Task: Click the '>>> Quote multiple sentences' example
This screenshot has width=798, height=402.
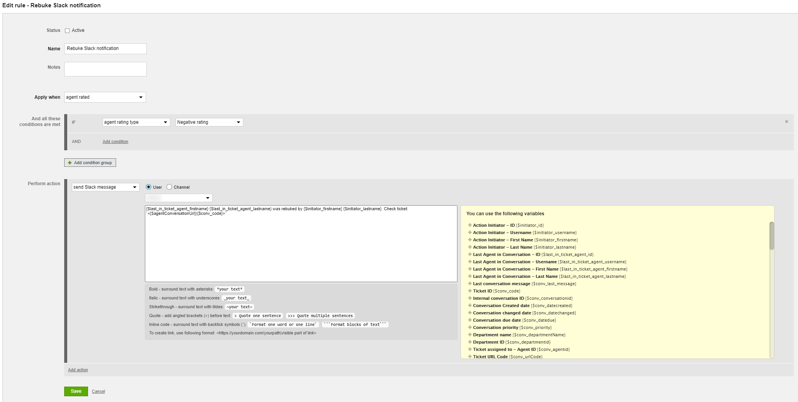Action: point(320,316)
